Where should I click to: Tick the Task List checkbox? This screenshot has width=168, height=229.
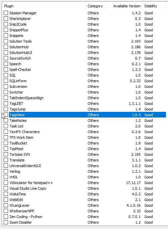coord(6,126)
